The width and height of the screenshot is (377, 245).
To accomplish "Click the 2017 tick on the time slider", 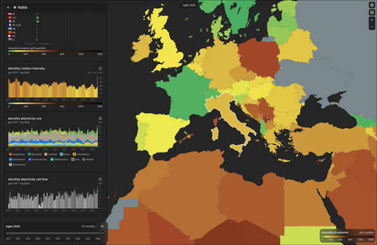I will 8,239.
